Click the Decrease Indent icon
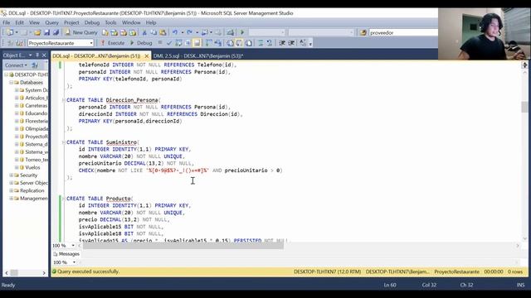The image size is (531, 298). pyautogui.click(x=282, y=43)
